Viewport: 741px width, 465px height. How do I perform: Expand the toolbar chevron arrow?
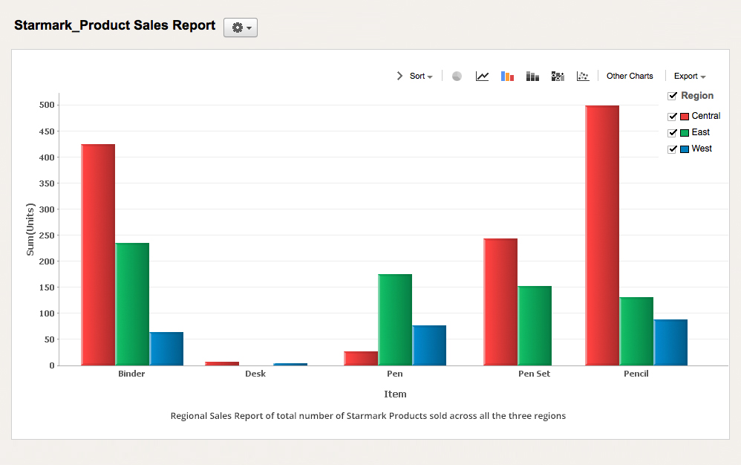(399, 75)
